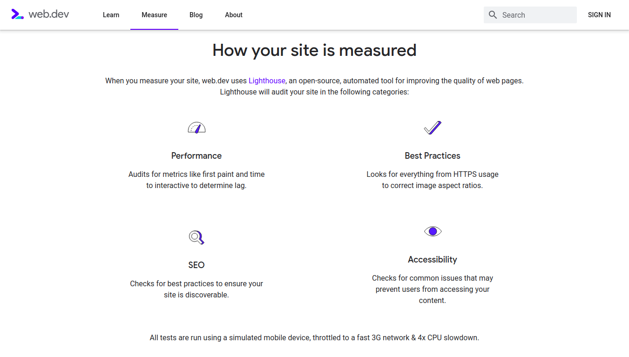Viewport: 629px width, 357px height.
Task: Click the search magnifier icon in header
Action: click(493, 15)
